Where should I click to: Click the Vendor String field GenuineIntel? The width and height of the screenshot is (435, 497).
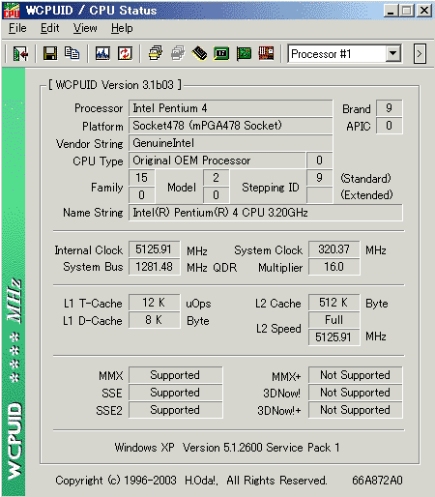(230, 143)
